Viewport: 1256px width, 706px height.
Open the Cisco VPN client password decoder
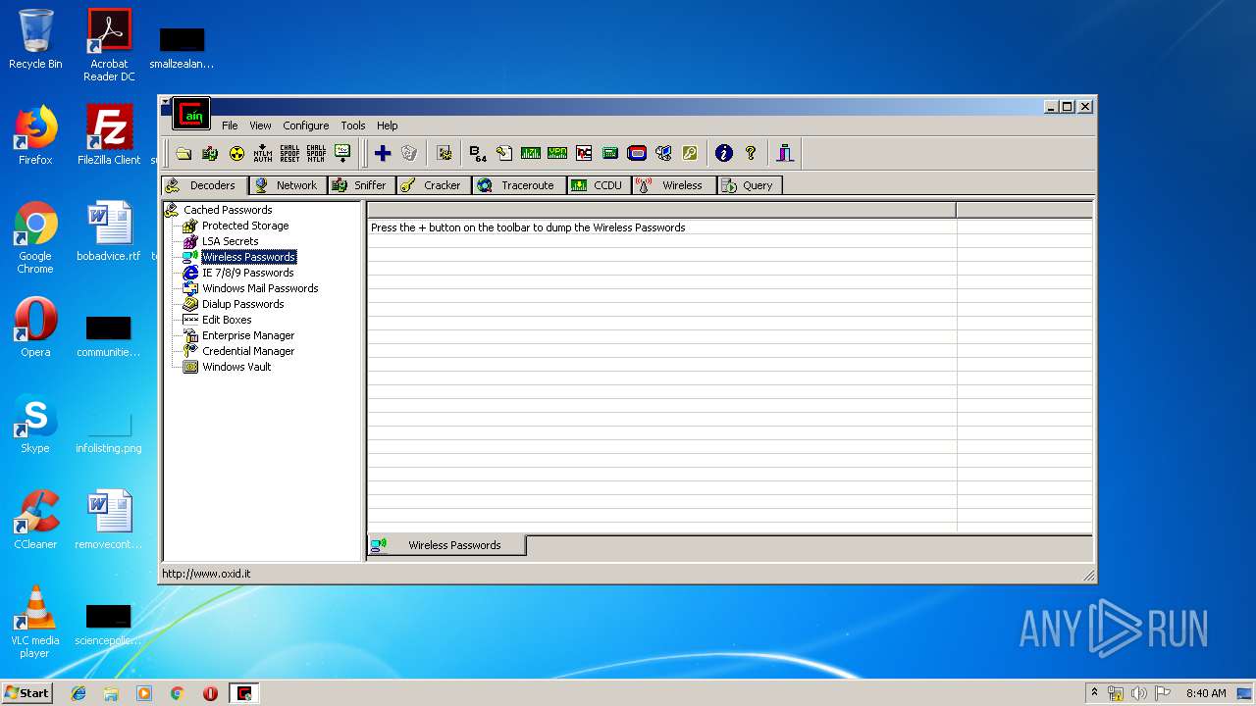557,153
